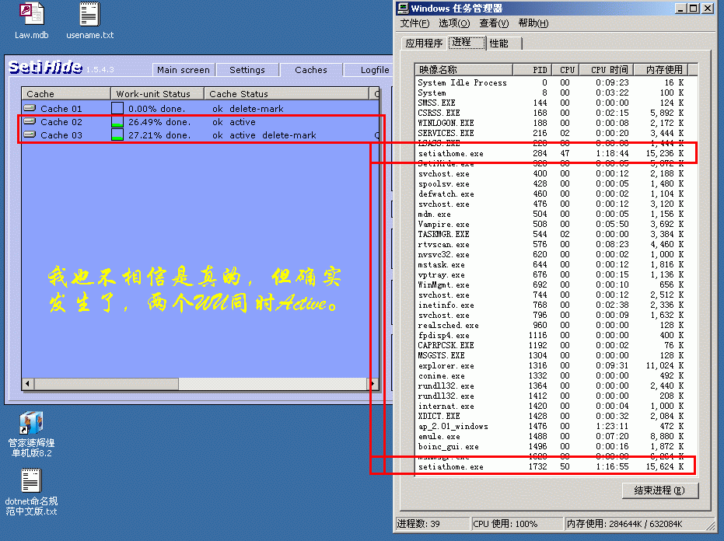The image size is (724, 541).
Task: Sort processes by 内存使用 column header
Action: pos(661,70)
